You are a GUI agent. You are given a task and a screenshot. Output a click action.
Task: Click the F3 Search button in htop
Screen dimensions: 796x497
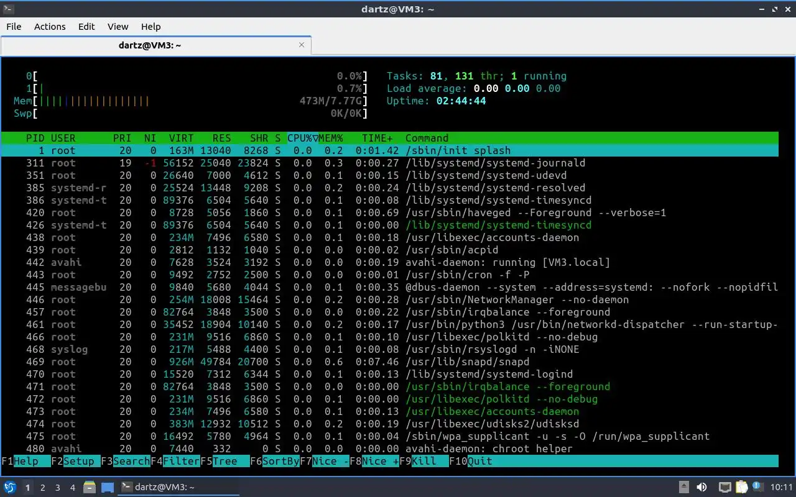coord(126,461)
